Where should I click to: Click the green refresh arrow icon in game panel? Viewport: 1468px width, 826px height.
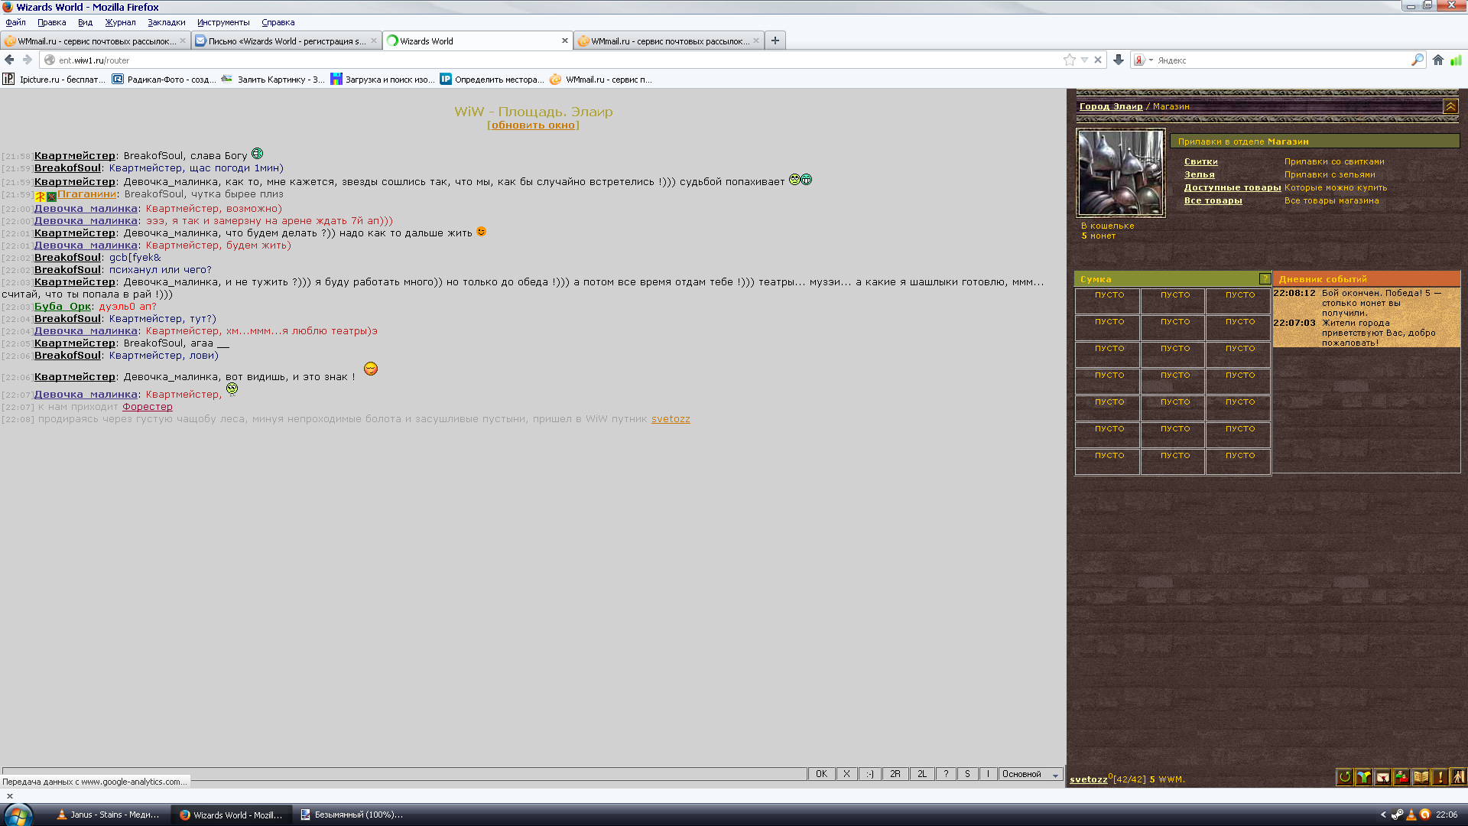[x=1345, y=777]
